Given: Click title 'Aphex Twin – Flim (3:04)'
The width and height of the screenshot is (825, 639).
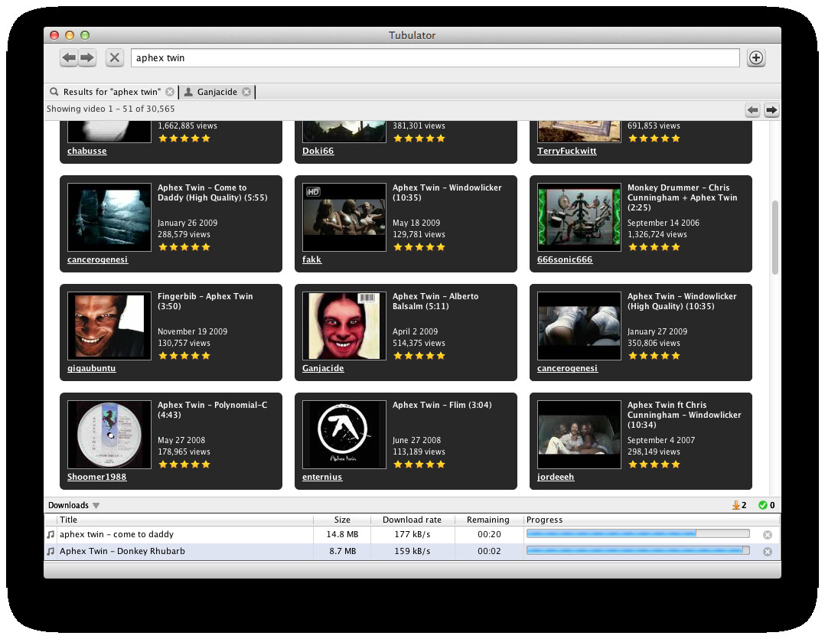Looking at the screenshot, I should [442, 405].
